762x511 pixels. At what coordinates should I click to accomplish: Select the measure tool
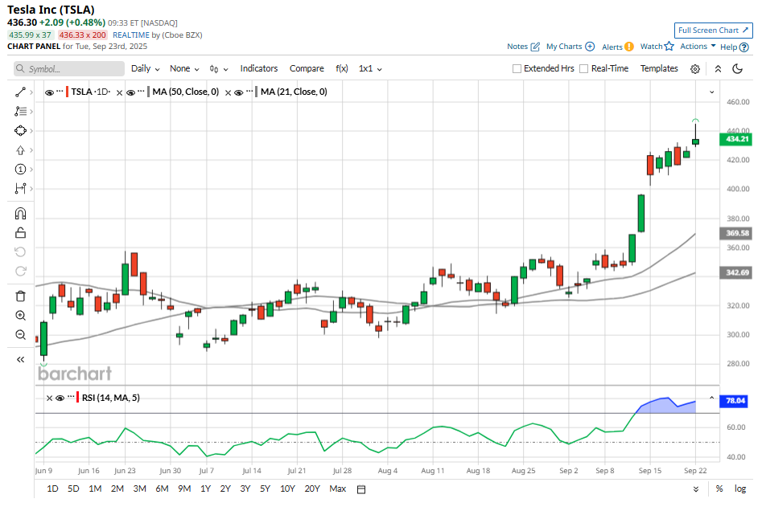click(x=20, y=188)
